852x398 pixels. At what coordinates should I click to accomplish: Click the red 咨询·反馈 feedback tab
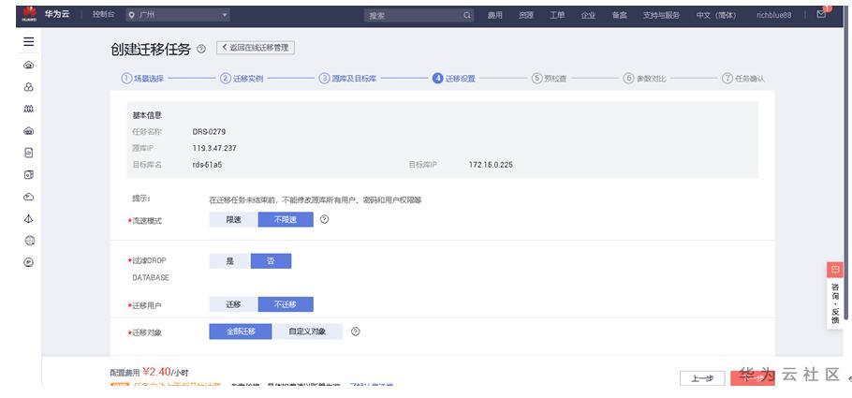(x=835, y=296)
